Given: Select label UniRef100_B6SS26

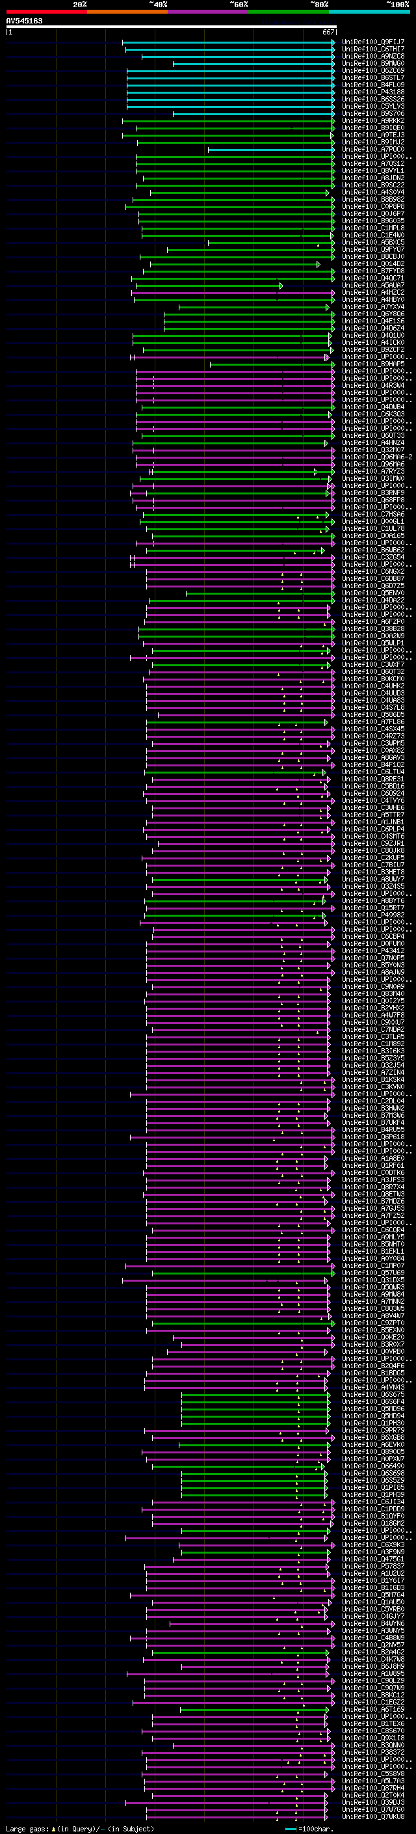Looking at the screenshot, I should (373, 99).
